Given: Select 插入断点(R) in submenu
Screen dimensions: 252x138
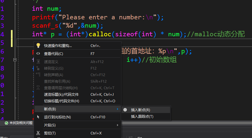Looking at the screenshot, I should pos(146,110).
